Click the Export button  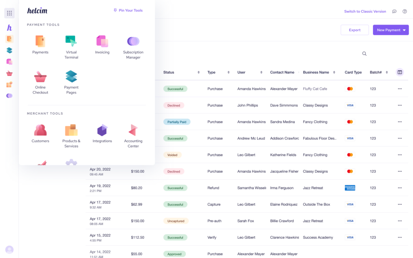[355, 30]
